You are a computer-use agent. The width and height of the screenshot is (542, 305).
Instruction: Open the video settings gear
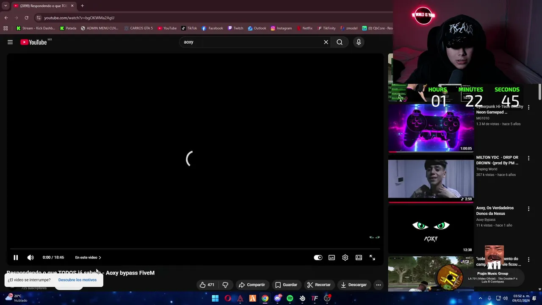tap(345, 258)
